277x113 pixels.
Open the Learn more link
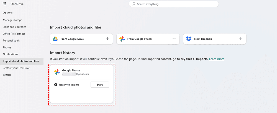point(217,59)
